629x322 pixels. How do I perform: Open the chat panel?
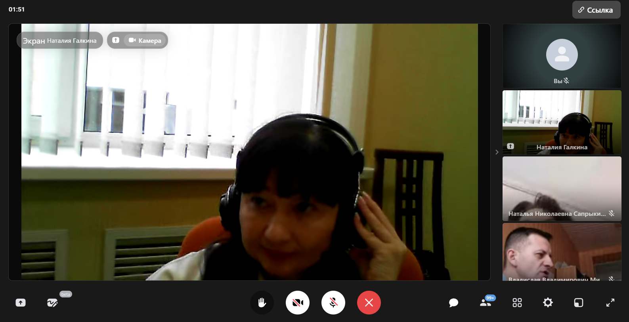(x=453, y=303)
